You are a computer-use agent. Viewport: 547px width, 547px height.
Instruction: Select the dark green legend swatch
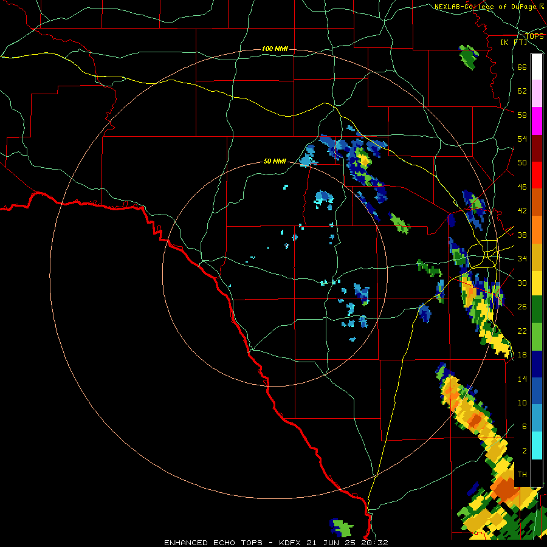[537, 309]
